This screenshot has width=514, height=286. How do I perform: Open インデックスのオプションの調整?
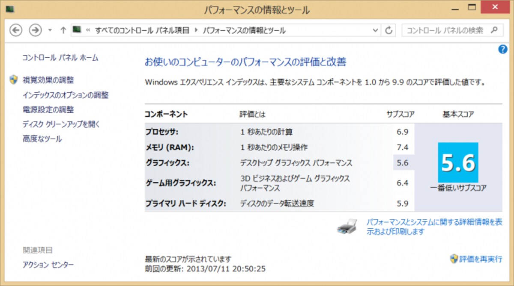tap(66, 95)
